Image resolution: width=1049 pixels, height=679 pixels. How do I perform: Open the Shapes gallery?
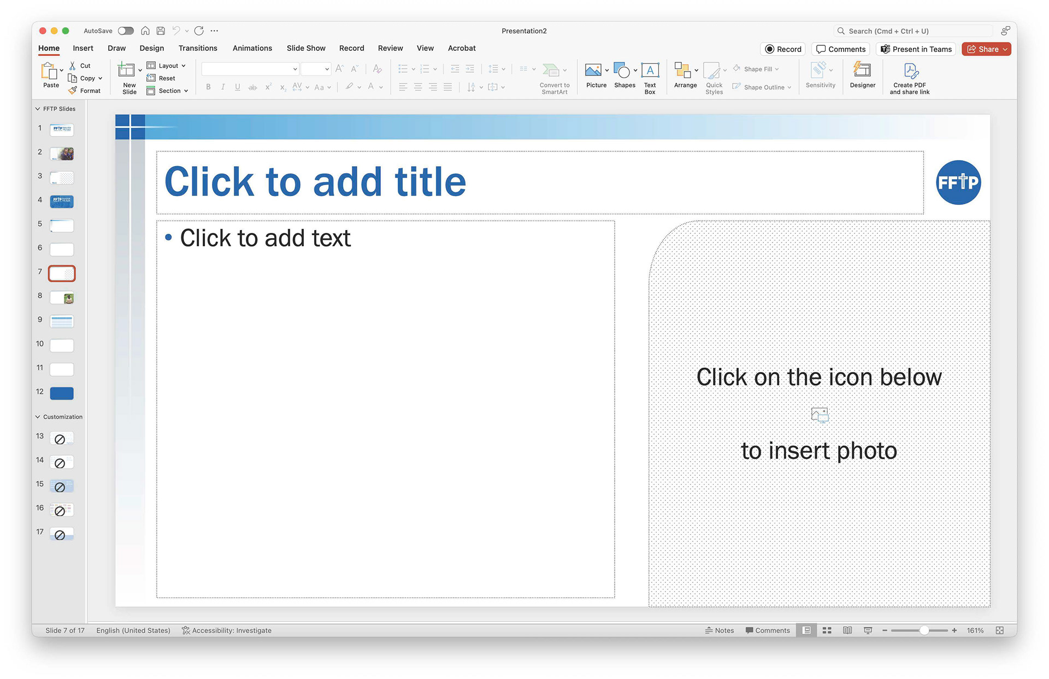622,70
